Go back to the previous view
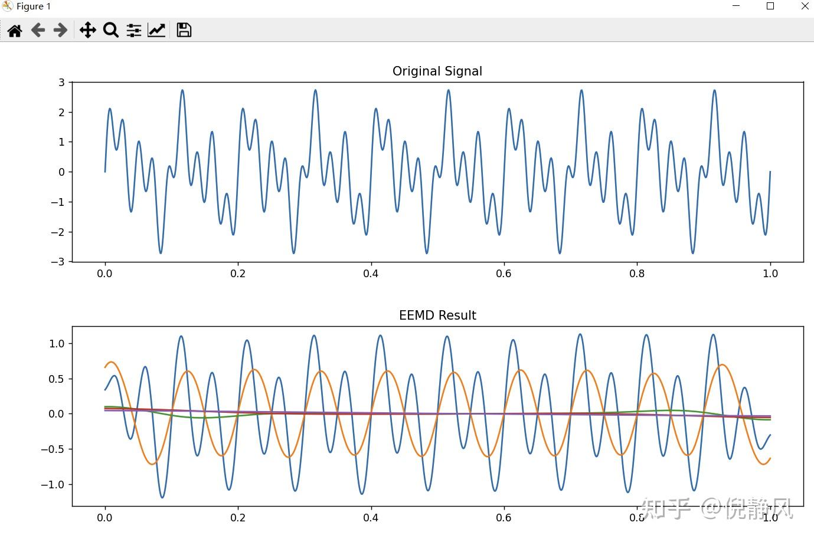The height and width of the screenshot is (542, 814). (38, 30)
